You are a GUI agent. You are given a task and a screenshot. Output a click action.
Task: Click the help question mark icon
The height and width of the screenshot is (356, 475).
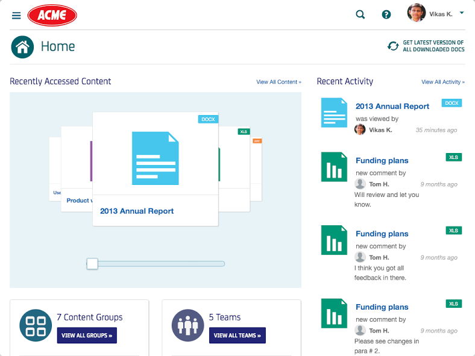click(x=386, y=14)
